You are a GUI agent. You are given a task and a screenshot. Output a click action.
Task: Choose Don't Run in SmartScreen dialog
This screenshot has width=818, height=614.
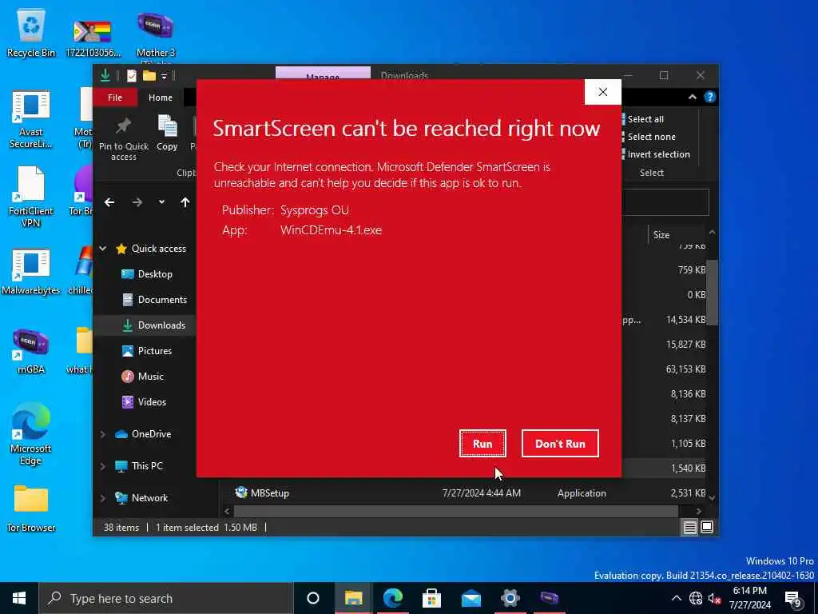click(560, 443)
